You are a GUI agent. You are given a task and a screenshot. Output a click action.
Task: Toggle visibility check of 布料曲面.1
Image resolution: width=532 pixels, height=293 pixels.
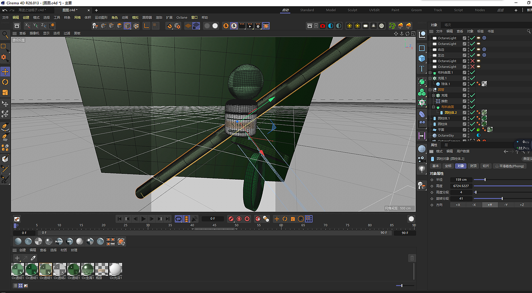tap(473, 72)
